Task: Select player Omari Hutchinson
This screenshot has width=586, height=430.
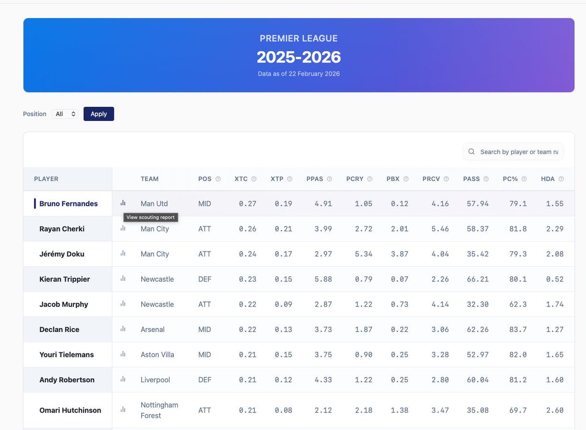Action: click(70, 410)
